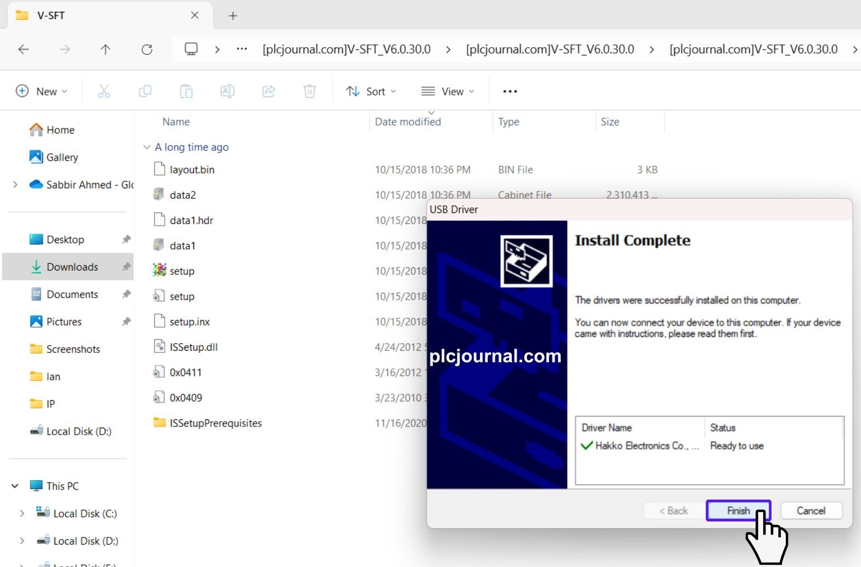Open Screenshots folder in sidebar
861x567 pixels.
tap(73, 350)
